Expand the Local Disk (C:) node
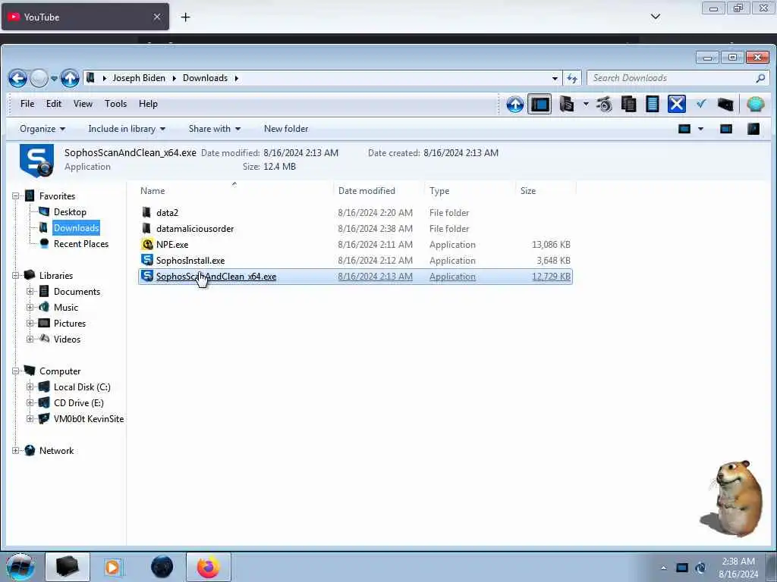Image resolution: width=777 pixels, height=582 pixels. 30,387
